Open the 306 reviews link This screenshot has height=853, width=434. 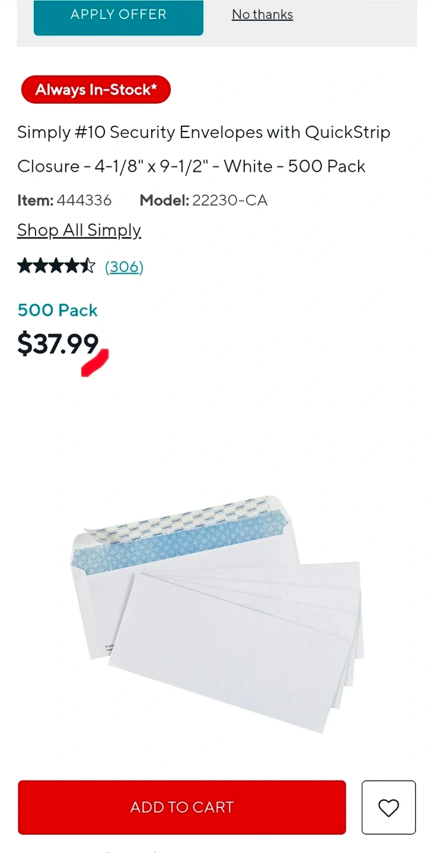point(124,267)
